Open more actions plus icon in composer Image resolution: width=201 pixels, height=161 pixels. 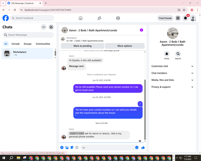62,148
